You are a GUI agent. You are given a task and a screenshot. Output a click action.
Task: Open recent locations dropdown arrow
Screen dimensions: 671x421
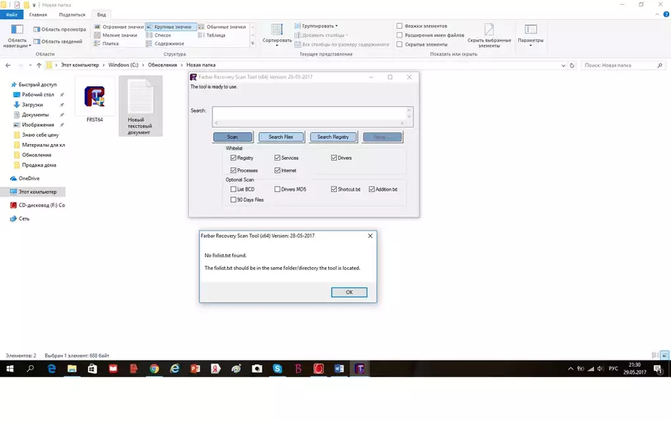coord(30,65)
